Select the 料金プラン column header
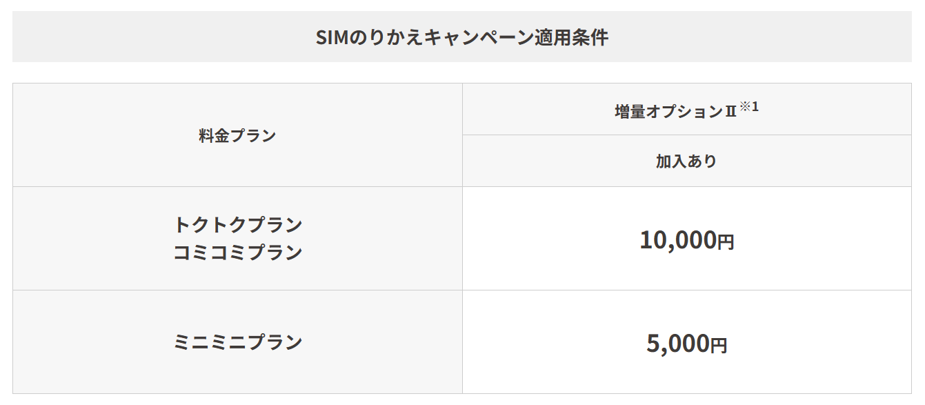Viewport: 925px width, 405px height. tap(237, 135)
